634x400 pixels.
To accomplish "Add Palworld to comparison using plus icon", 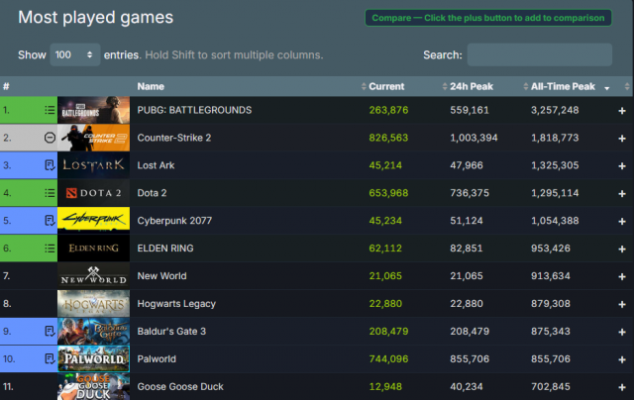I will click(621, 359).
